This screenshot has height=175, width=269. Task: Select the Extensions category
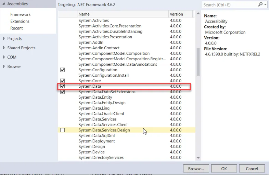pos(20,21)
